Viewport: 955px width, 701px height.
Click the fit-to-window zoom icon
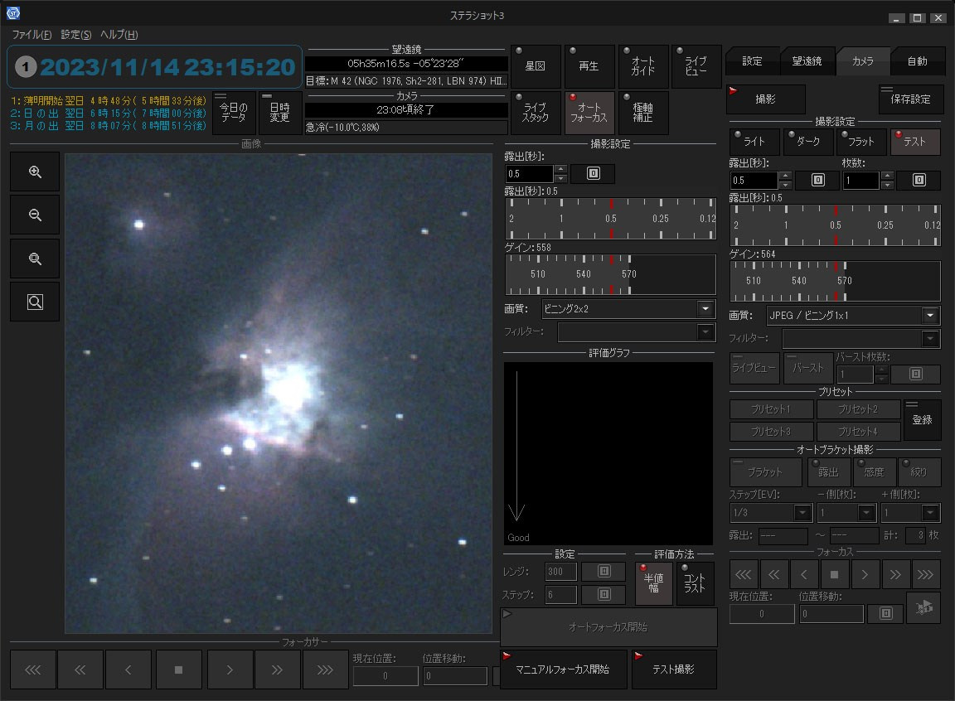[35, 259]
